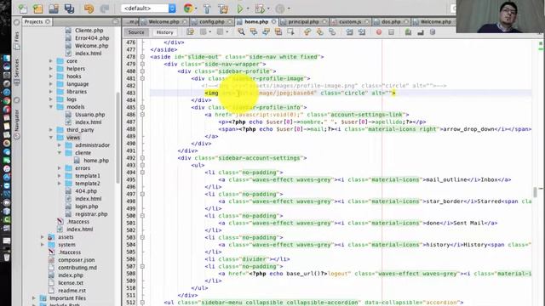Toggle Rectangular Selection in editor toolbar
Screen dimensions: 545x306
pyautogui.click(x=290, y=32)
